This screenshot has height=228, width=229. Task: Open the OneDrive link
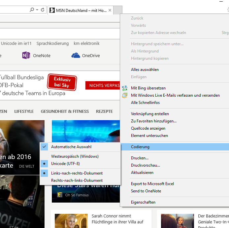pos(91,56)
